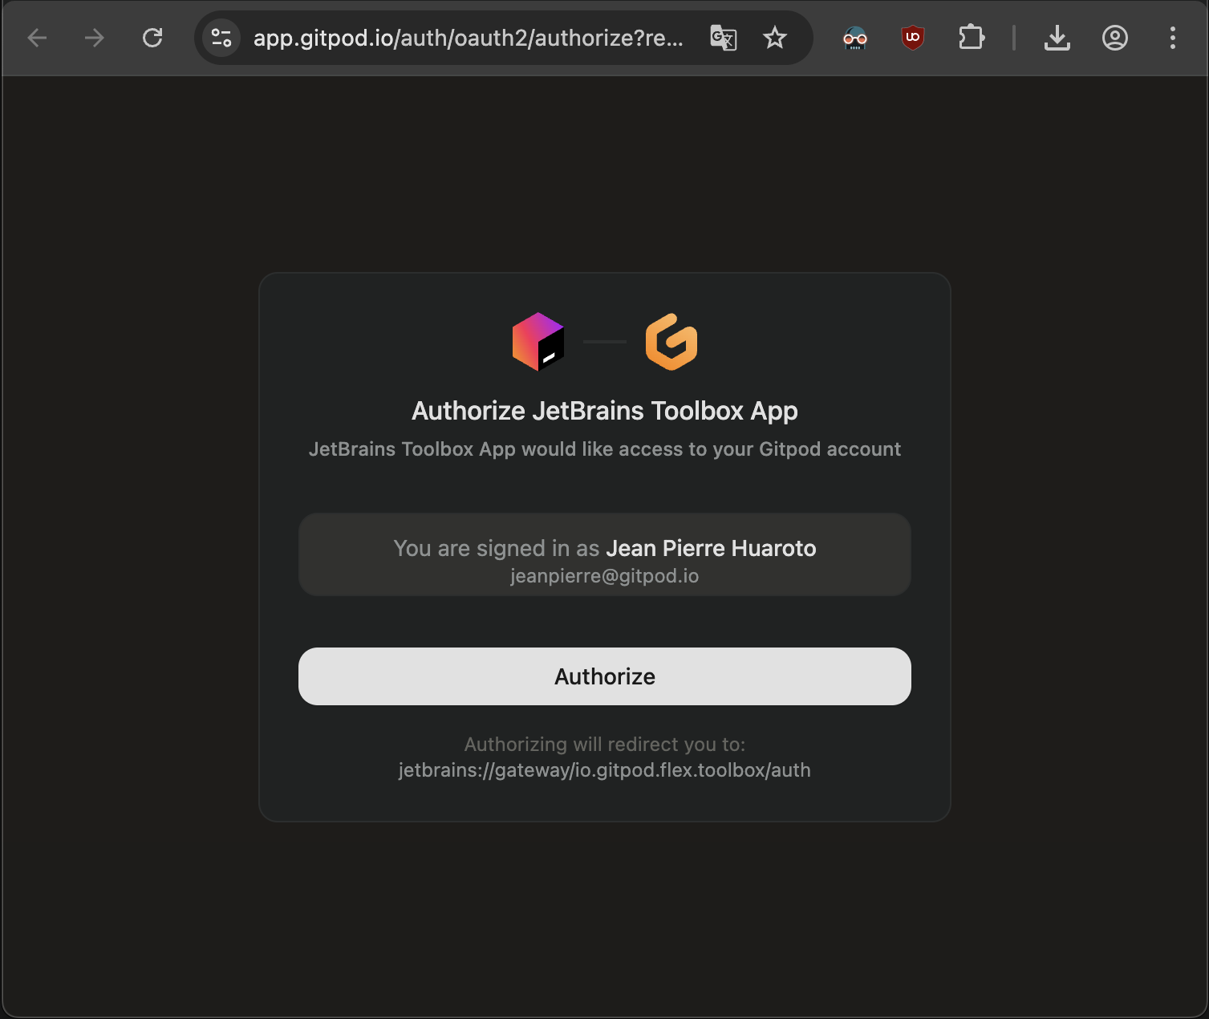Click the jeanpierre@gitpod.io email text
This screenshot has width=1209, height=1019.
pyautogui.click(x=604, y=576)
